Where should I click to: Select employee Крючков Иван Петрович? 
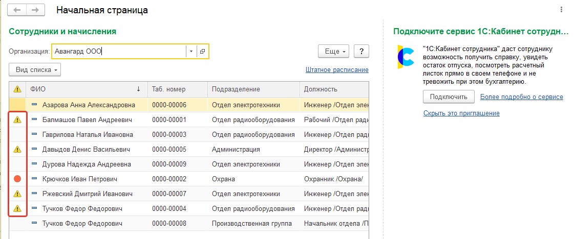(79, 179)
